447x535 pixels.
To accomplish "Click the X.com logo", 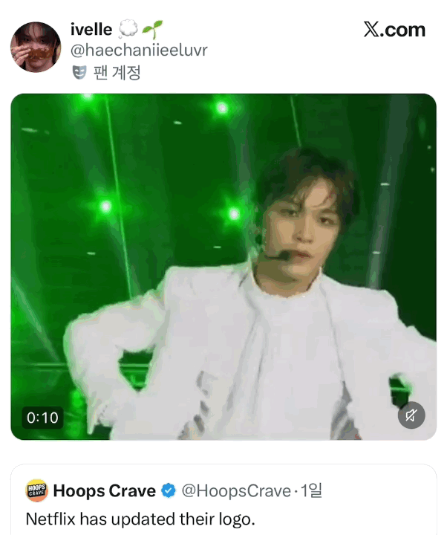I will click(x=394, y=30).
